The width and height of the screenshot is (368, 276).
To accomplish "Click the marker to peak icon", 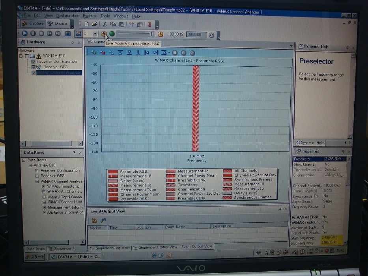I will point(120,52).
